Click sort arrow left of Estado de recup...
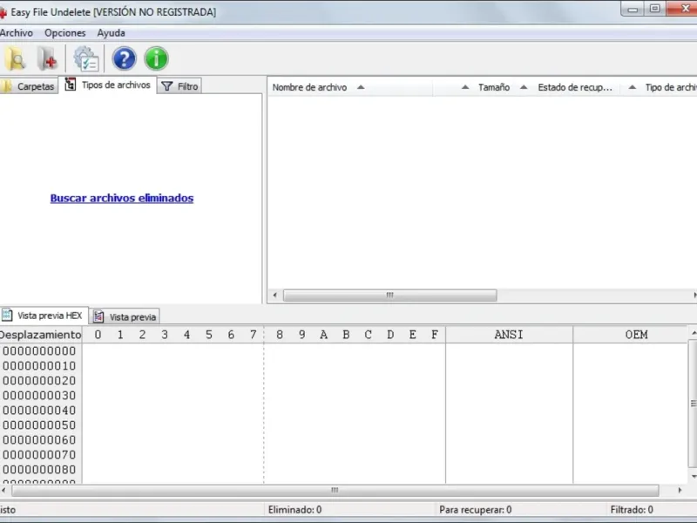This screenshot has width=697, height=523. (x=524, y=87)
